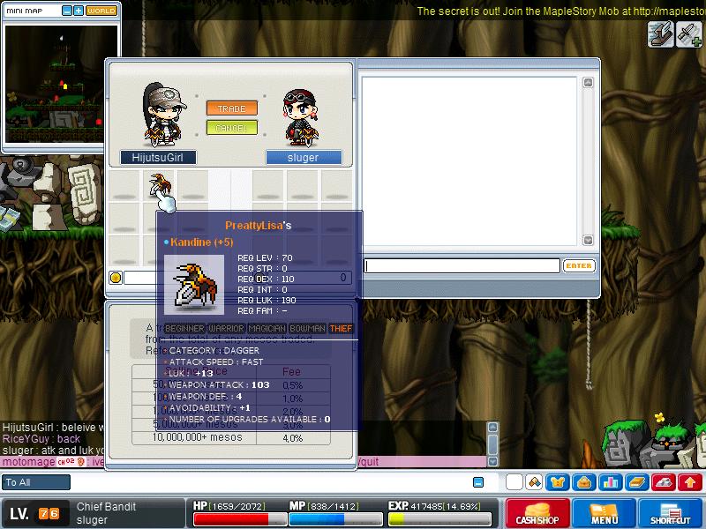The height and width of the screenshot is (529, 706).
Task: Click the yellow EXP gauge bar
Action: point(439,518)
